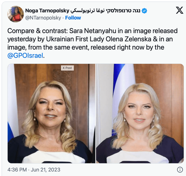Image resolution: width=186 pixels, height=176 pixels.
Task: Open the X logo link
Action: 179,10
